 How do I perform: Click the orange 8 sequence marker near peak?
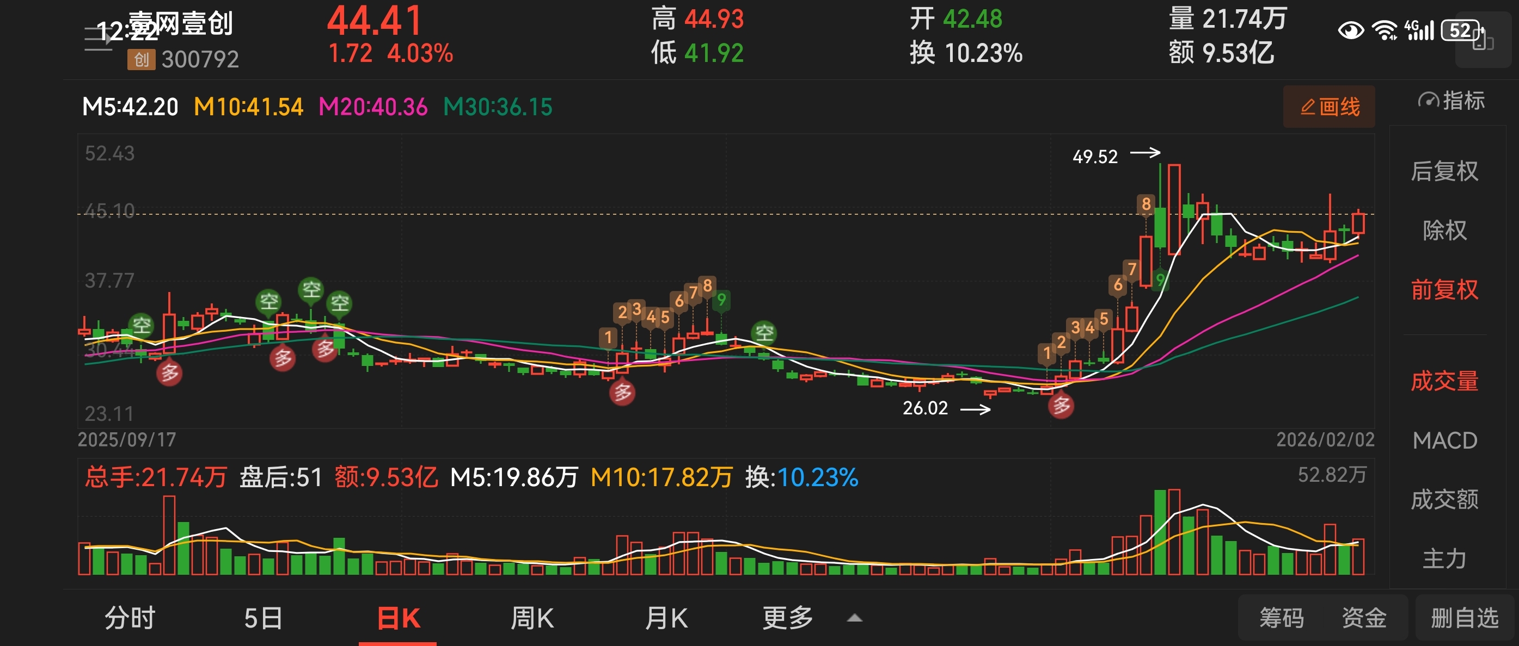click(x=1146, y=204)
